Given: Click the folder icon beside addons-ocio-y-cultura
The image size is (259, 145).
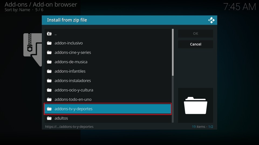Looking at the screenshot, I should [49, 90].
